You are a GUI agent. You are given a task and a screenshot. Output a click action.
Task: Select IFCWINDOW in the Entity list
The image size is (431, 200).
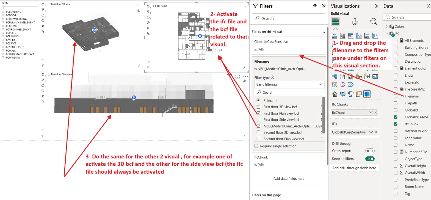click(13, 58)
